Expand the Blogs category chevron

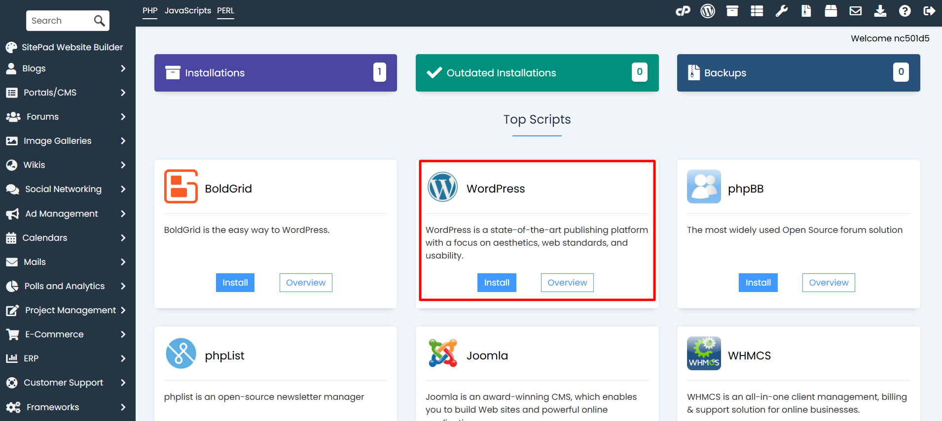123,68
